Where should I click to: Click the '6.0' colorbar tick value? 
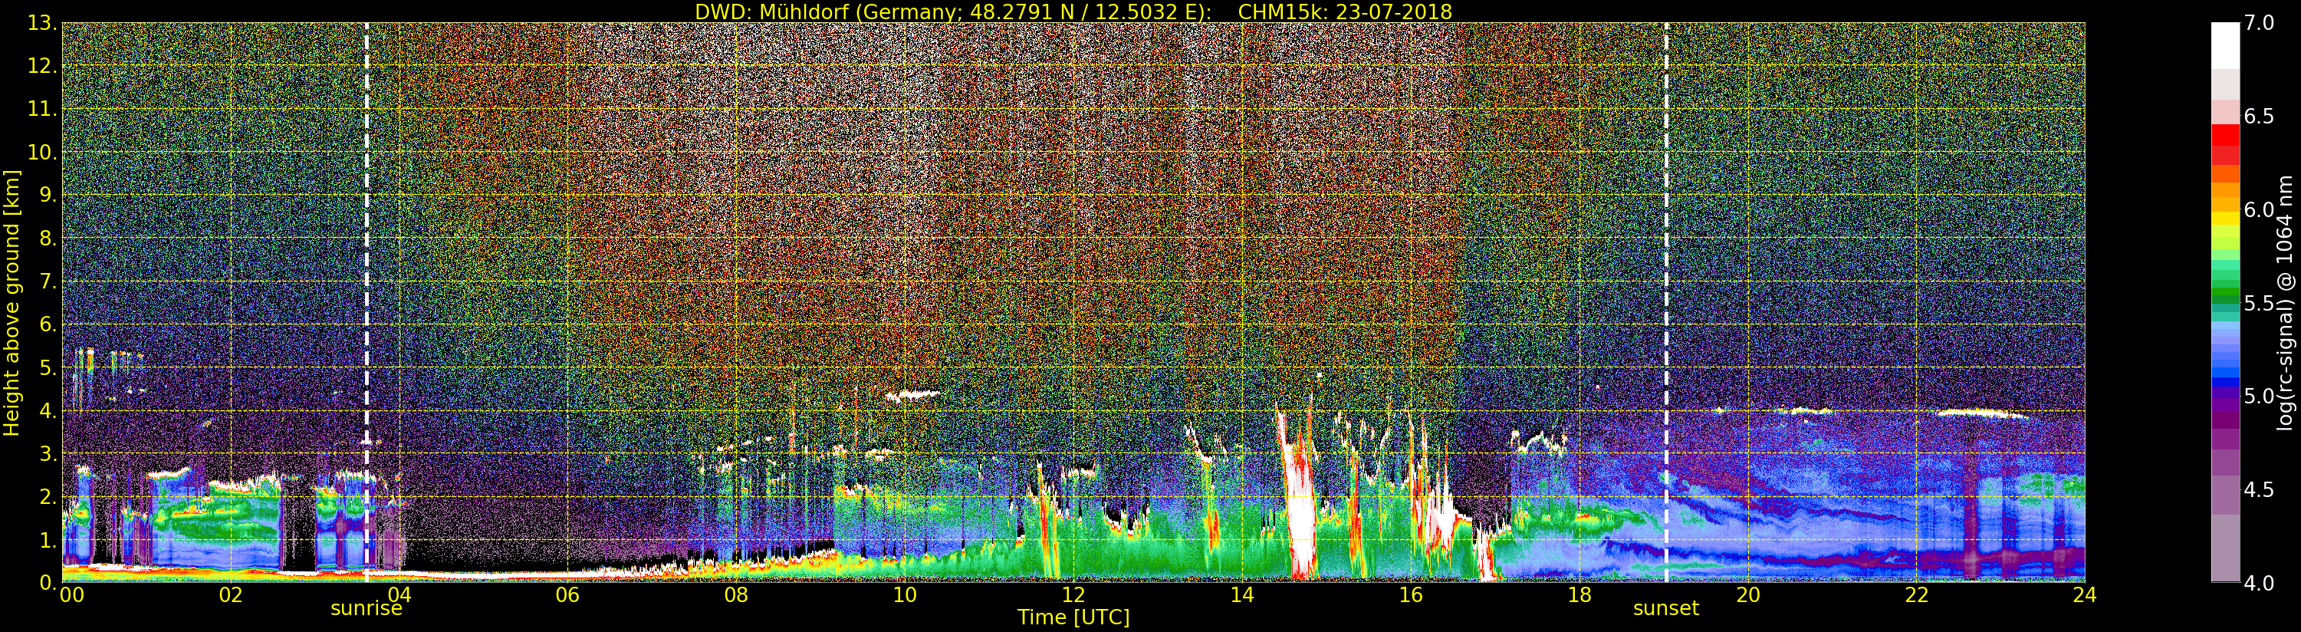[x=2260, y=210]
